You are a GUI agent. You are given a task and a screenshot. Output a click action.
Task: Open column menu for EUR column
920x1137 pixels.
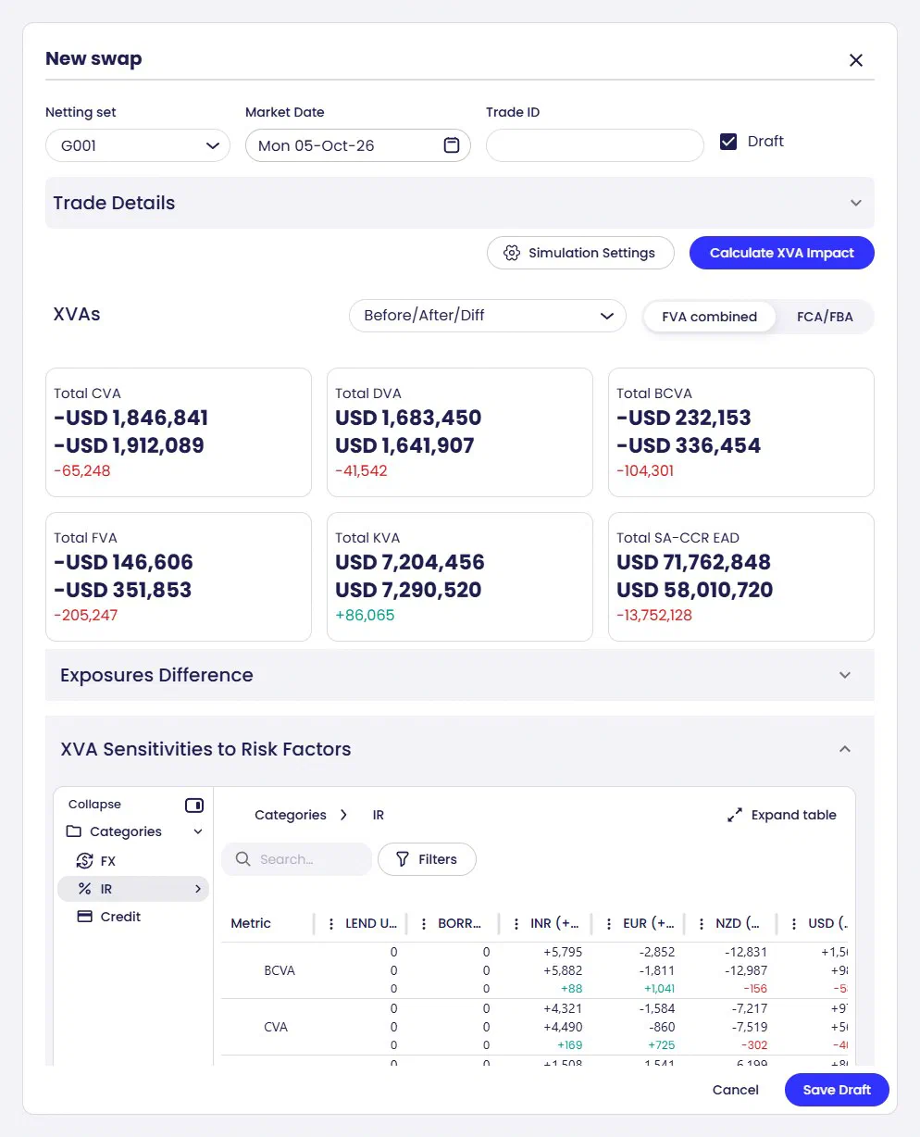[x=609, y=924]
